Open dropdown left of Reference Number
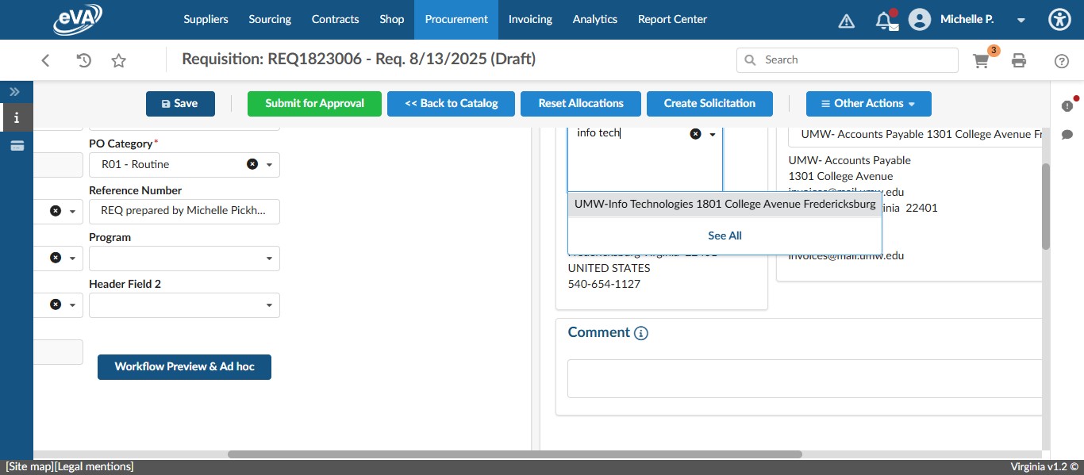1084x475 pixels. (x=72, y=212)
